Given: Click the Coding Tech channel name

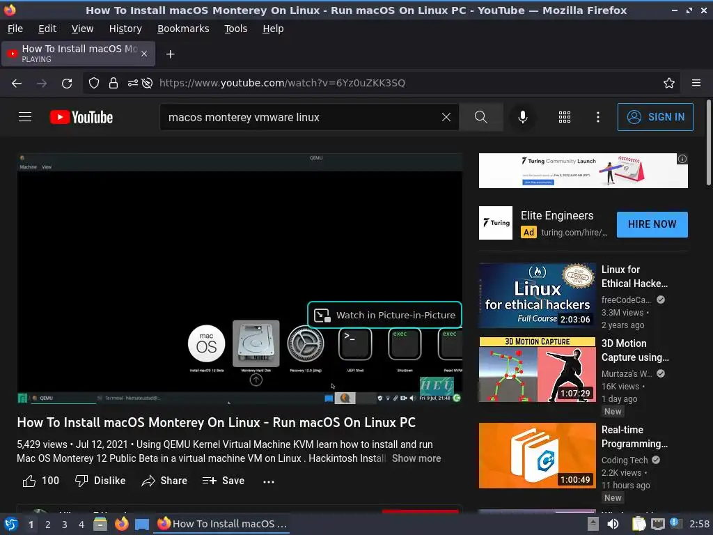Looking at the screenshot, I should click(625, 460).
